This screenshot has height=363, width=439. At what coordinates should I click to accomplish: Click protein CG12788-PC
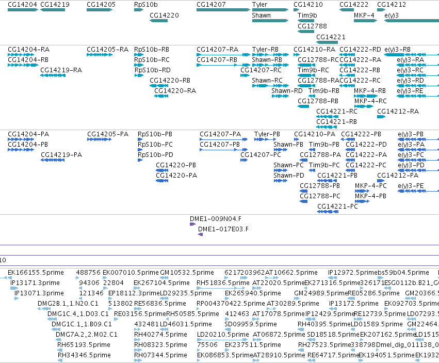pyautogui.click(x=320, y=196)
